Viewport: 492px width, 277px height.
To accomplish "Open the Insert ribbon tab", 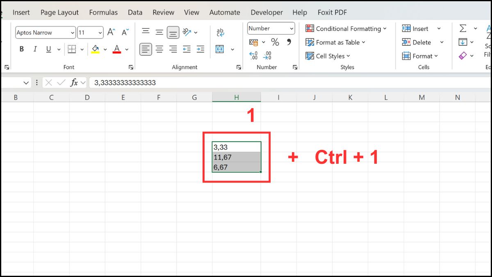I will (21, 12).
